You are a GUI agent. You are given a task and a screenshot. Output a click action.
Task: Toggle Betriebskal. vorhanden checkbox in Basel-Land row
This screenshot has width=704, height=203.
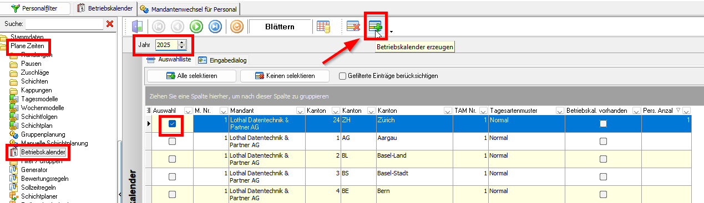[603, 159]
